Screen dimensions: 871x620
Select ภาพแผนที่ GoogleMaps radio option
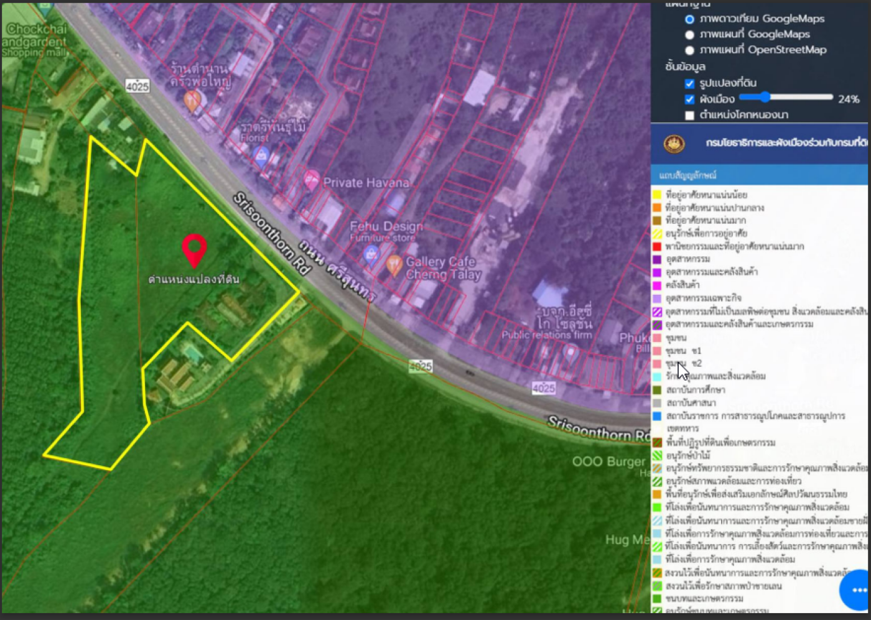click(x=689, y=35)
